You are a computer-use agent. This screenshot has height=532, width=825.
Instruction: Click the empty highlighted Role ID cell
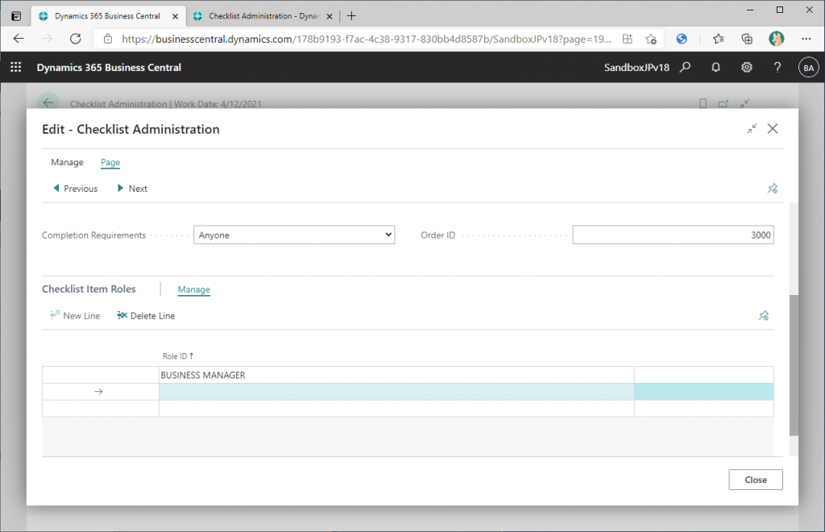point(396,392)
